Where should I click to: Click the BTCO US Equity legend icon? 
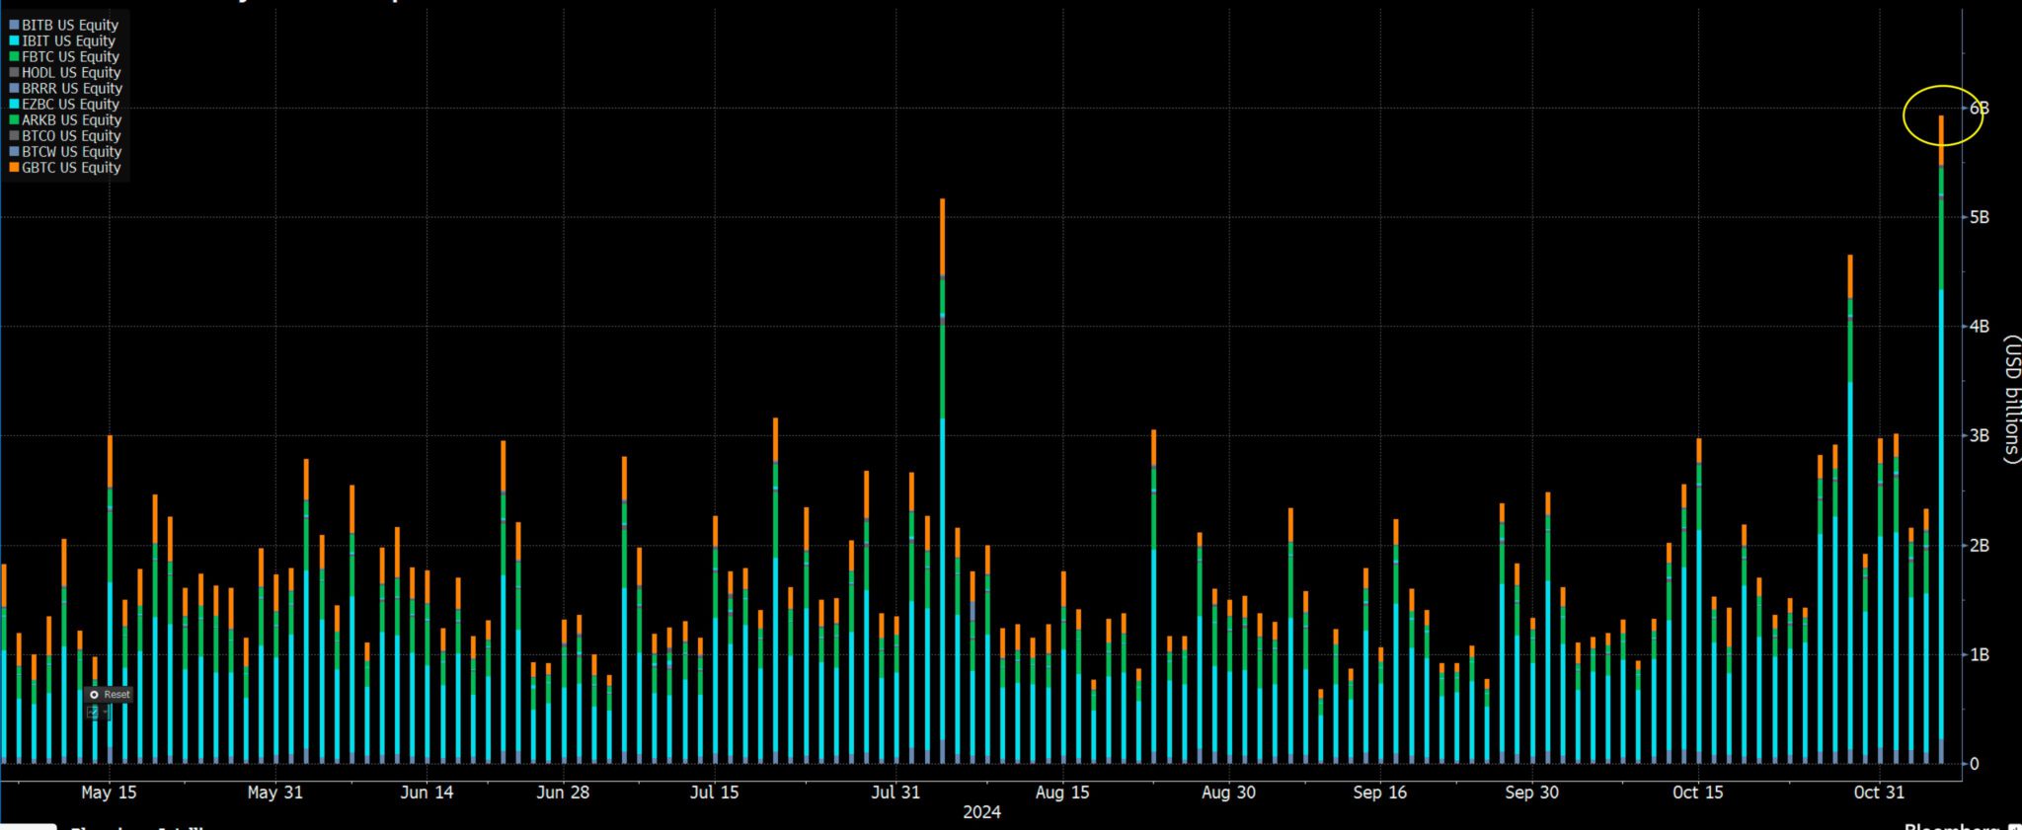[14, 135]
